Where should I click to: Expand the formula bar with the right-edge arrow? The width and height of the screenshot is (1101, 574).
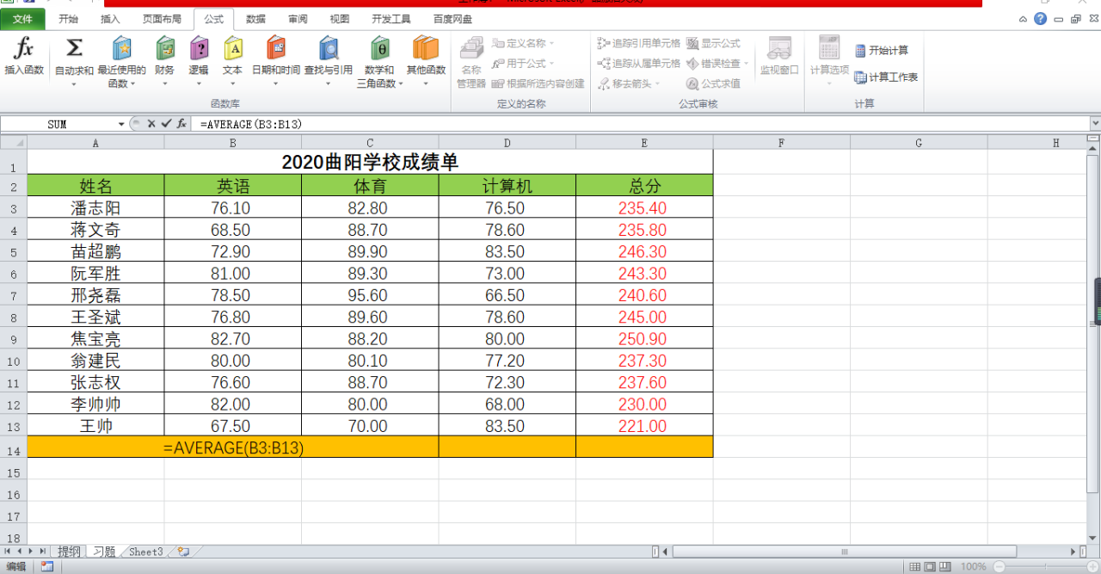tap(1094, 124)
